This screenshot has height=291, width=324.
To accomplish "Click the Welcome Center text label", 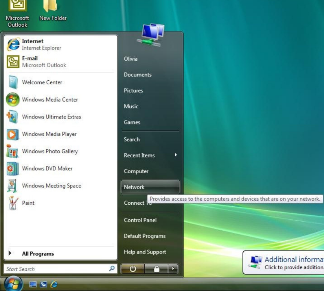I will [42, 82].
